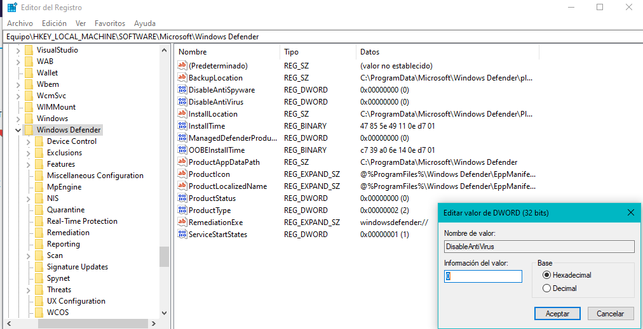The image size is (643, 329).
Task: Click the Cancelar button
Action: click(610, 314)
